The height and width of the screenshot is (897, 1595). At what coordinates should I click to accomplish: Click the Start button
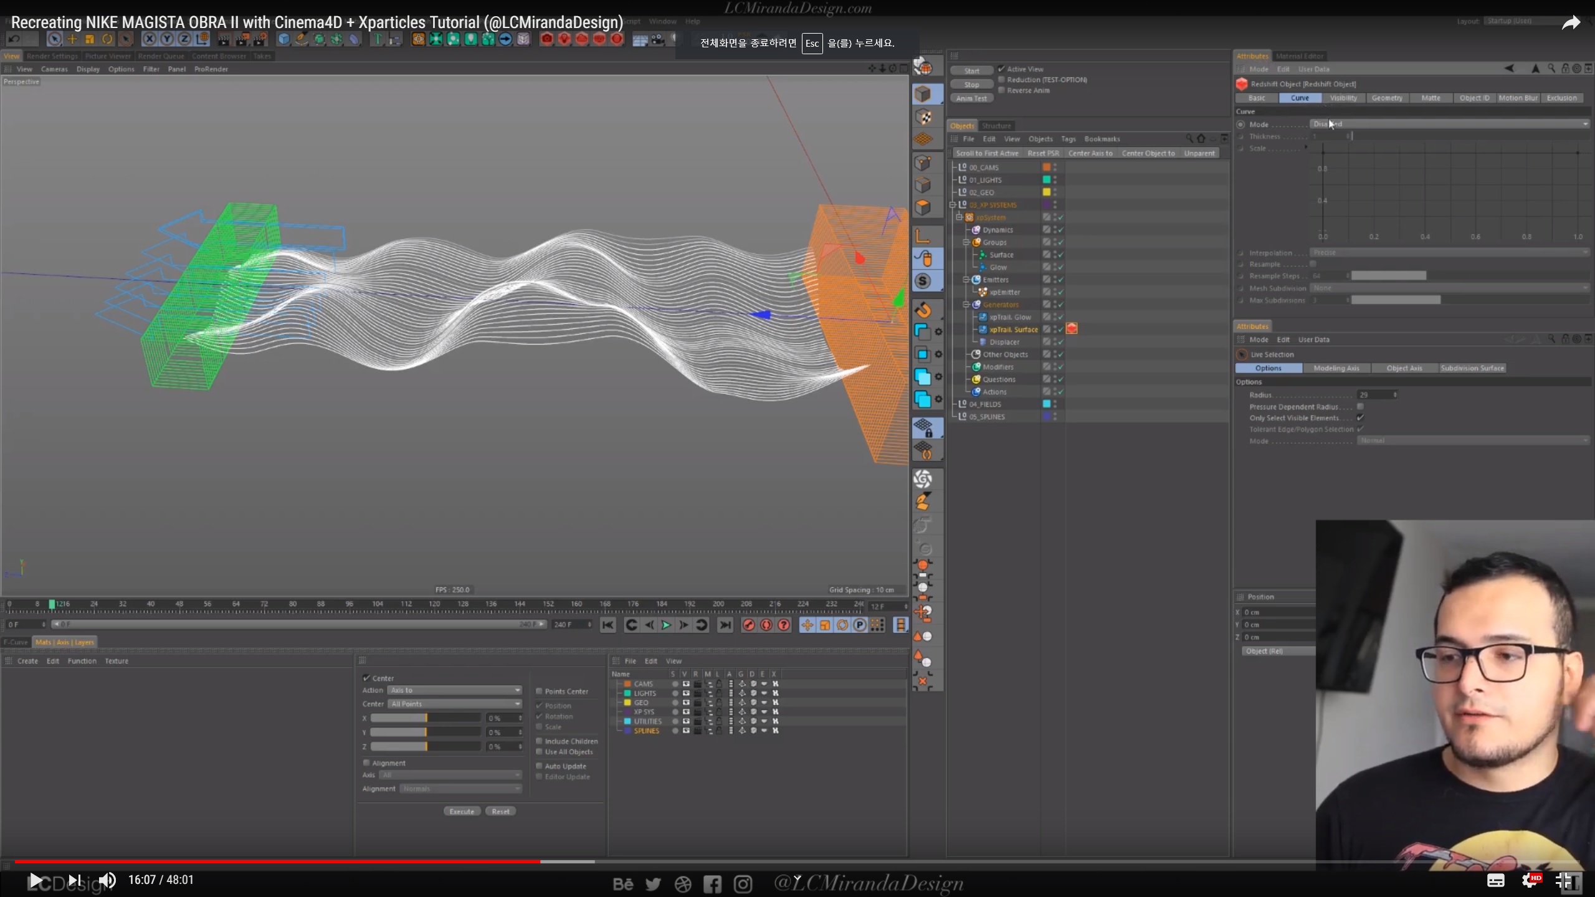pos(972,70)
